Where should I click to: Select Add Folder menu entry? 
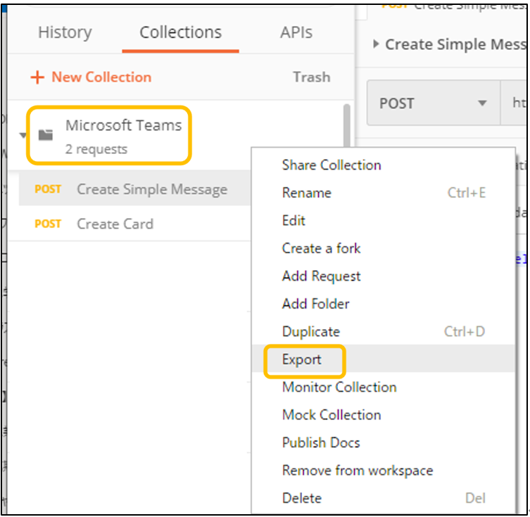click(x=384, y=304)
